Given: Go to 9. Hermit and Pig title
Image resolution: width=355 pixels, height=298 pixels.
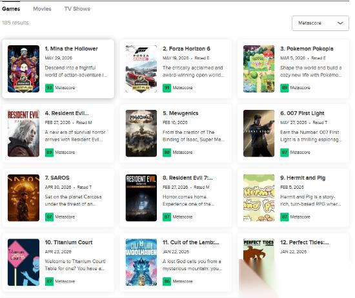Looking at the screenshot, I should (x=303, y=178).
